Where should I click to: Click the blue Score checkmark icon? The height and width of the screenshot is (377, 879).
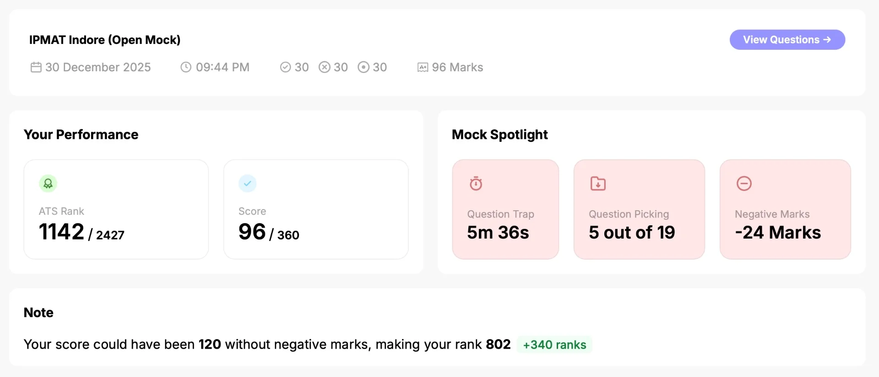(247, 184)
